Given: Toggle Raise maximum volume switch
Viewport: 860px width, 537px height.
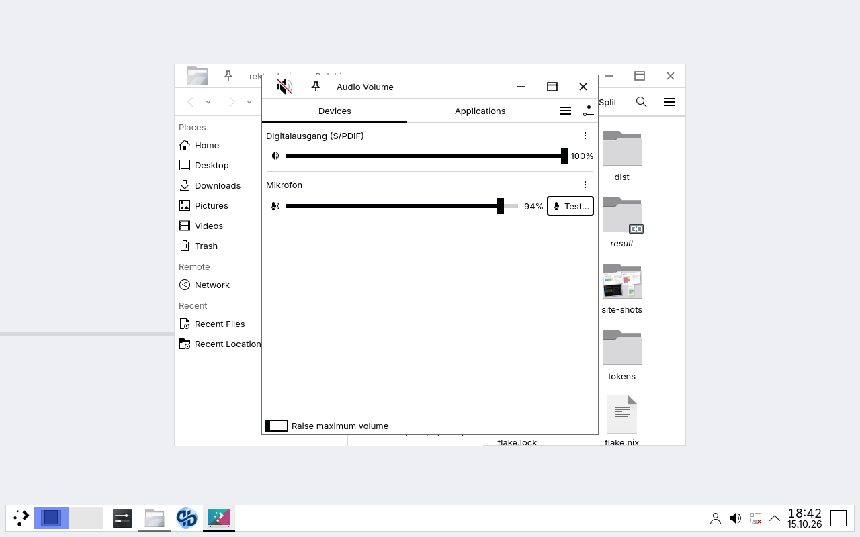Looking at the screenshot, I should [276, 426].
